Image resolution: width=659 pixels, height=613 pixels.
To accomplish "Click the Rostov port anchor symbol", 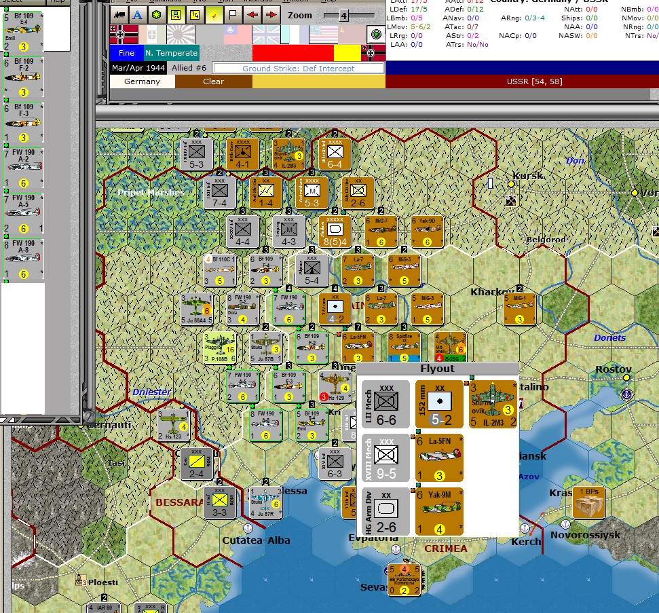I will pos(626,394).
